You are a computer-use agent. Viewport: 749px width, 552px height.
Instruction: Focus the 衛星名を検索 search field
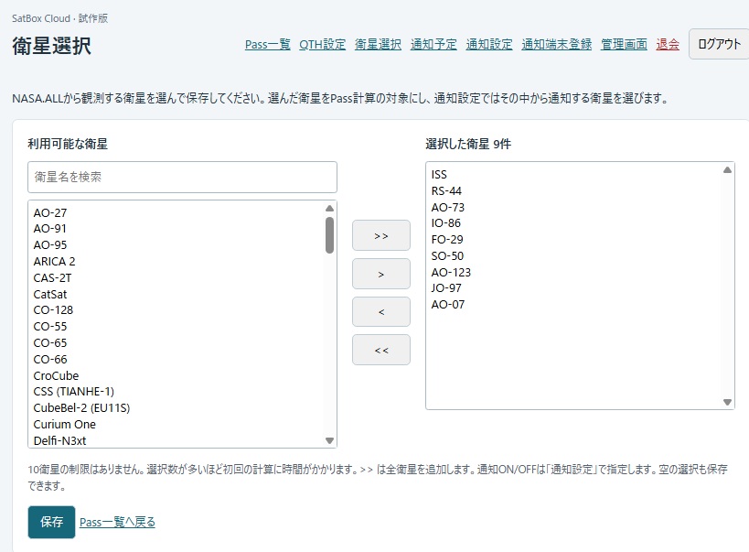[x=183, y=177]
